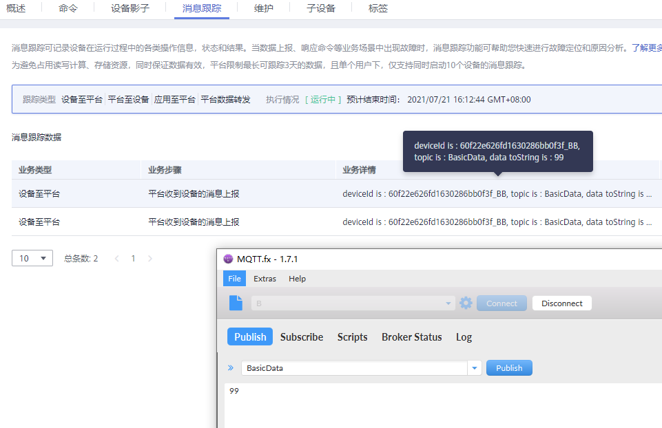The image size is (662, 428).
Task: Open the 概述 tab
Action: [16, 8]
